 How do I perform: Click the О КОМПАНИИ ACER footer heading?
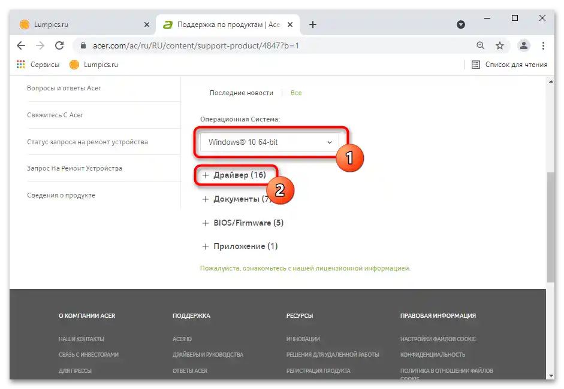87,316
